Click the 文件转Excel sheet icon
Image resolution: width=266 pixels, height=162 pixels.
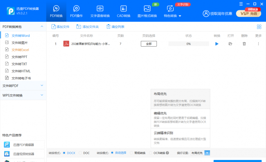[7, 49]
